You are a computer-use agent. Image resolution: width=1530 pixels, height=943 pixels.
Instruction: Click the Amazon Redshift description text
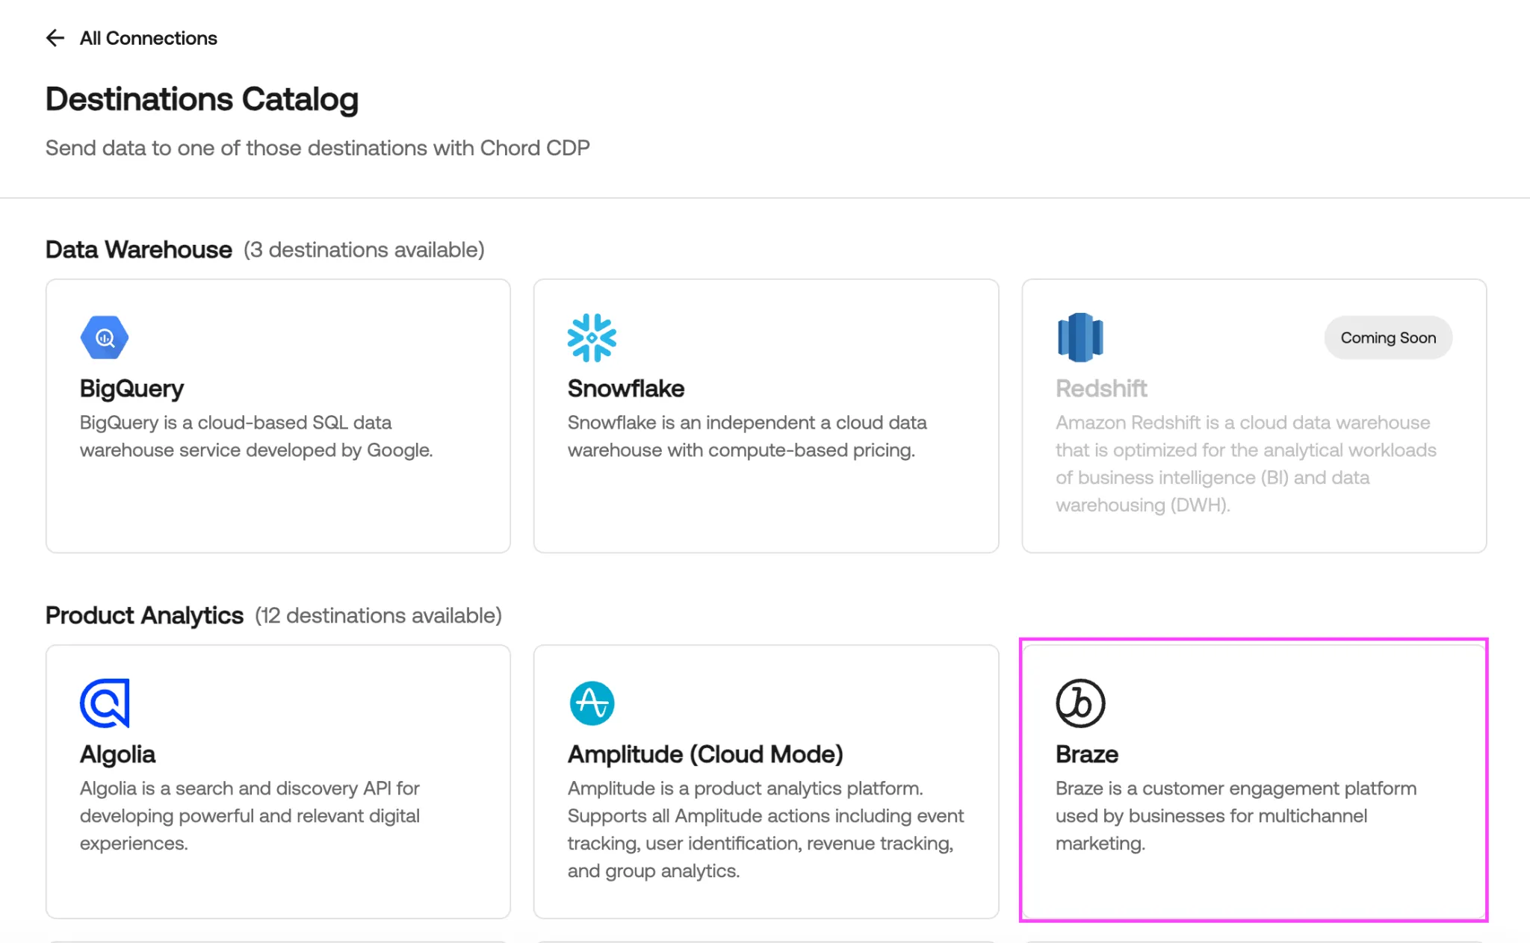pyautogui.click(x=1246, y=464)
